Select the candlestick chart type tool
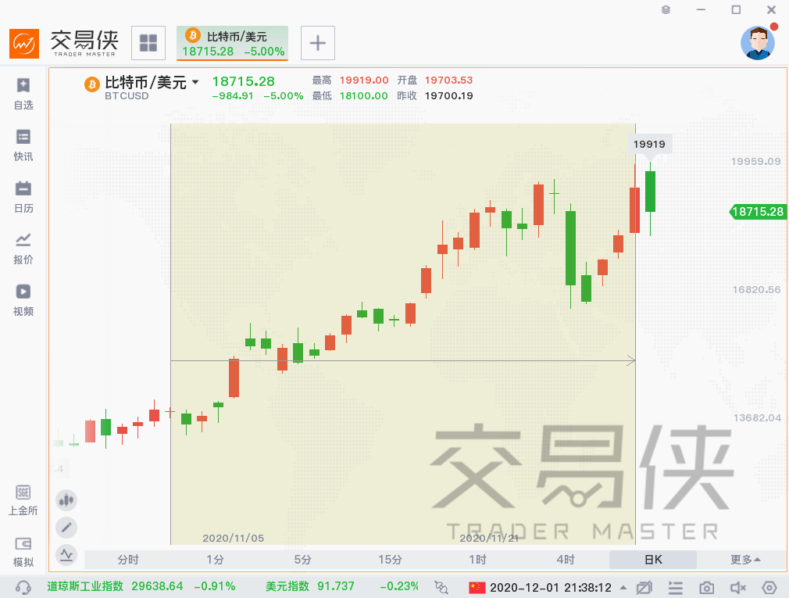The height and width of the screenshot is (598, 789). click(66, 500)
